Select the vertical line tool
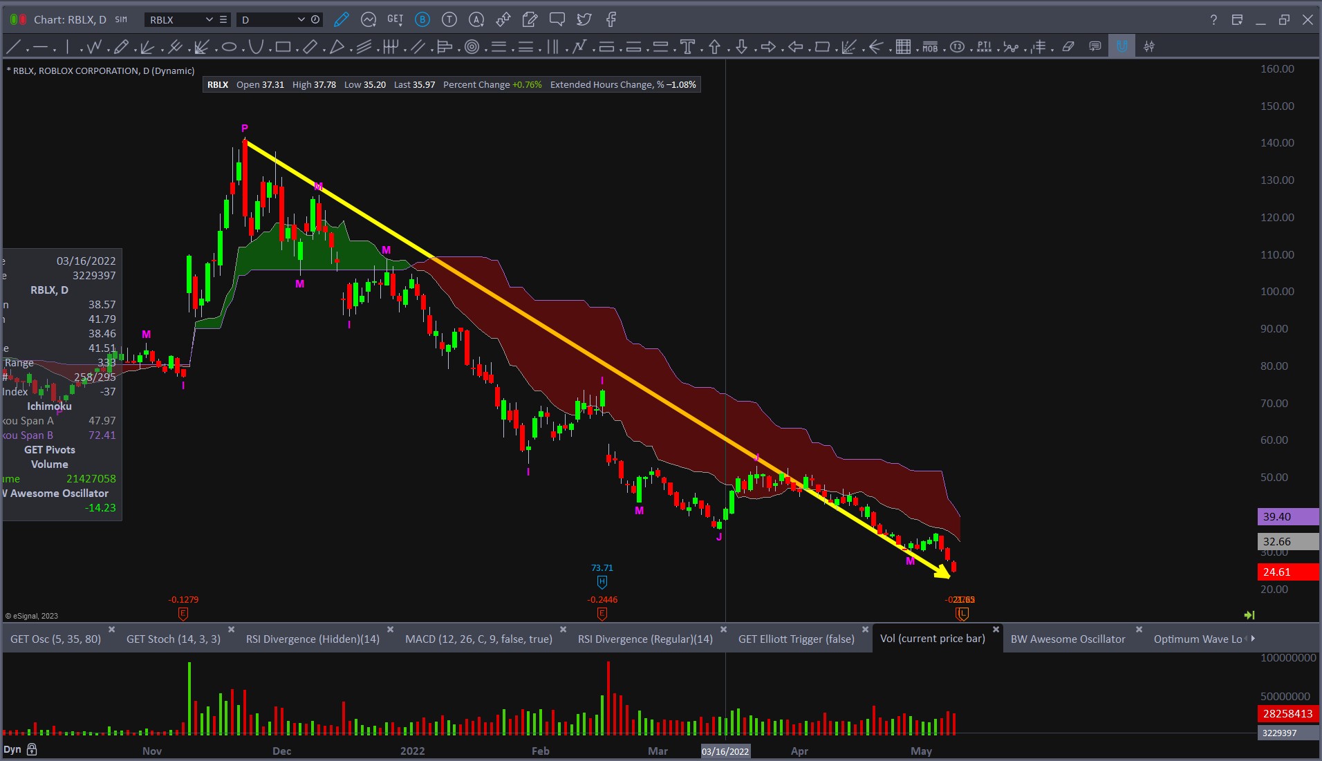The height and width of the screenshot is (761, 1322). [x=67, y=47]
